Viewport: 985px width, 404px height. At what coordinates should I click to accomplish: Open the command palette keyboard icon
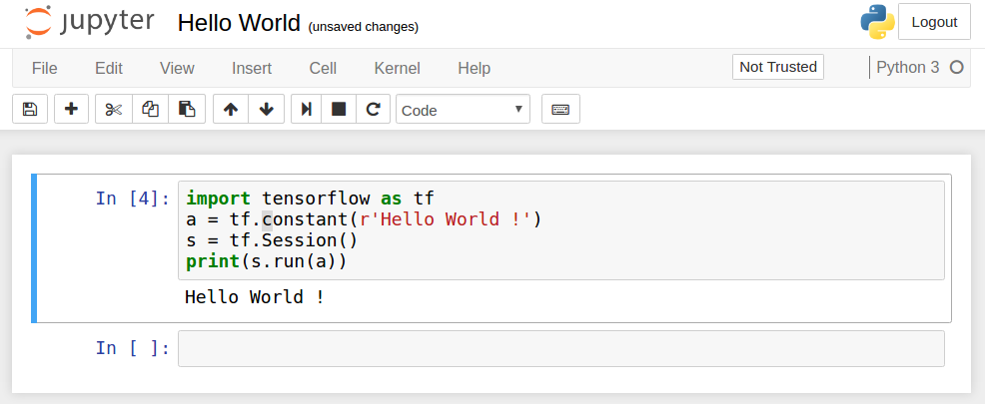[x=560, y=109]
